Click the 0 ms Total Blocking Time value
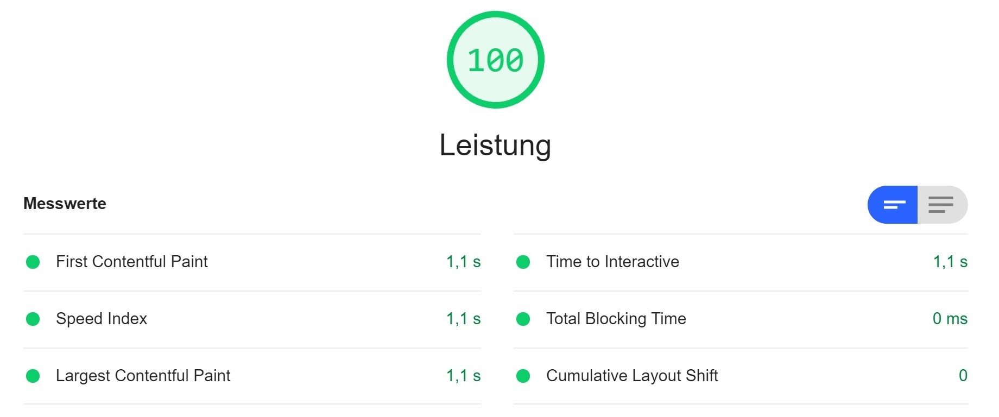Image resolution: width=999 pixels, height=417 pixels. 950,319
